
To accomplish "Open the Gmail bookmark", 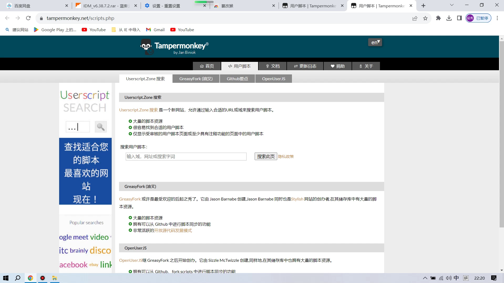I will (x=156, y=30).
